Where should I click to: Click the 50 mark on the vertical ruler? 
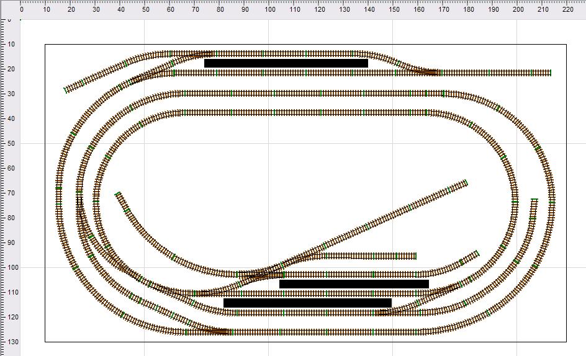[11, 143]
